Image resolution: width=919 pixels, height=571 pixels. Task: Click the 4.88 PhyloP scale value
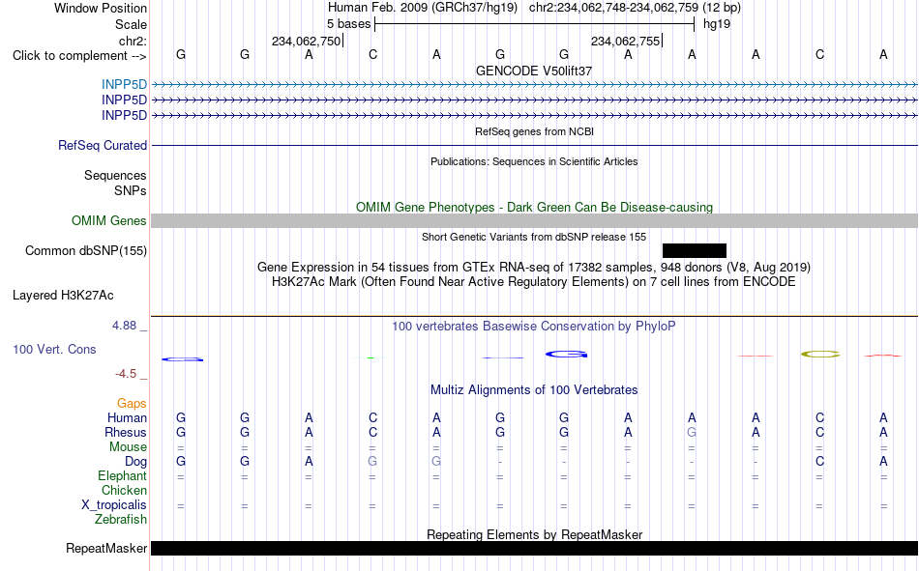click(125, 326)
